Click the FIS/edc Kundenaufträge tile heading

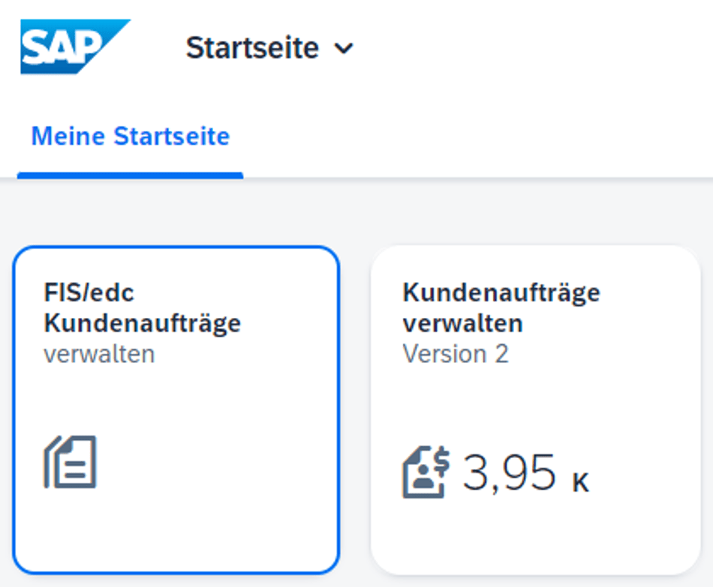143,307
